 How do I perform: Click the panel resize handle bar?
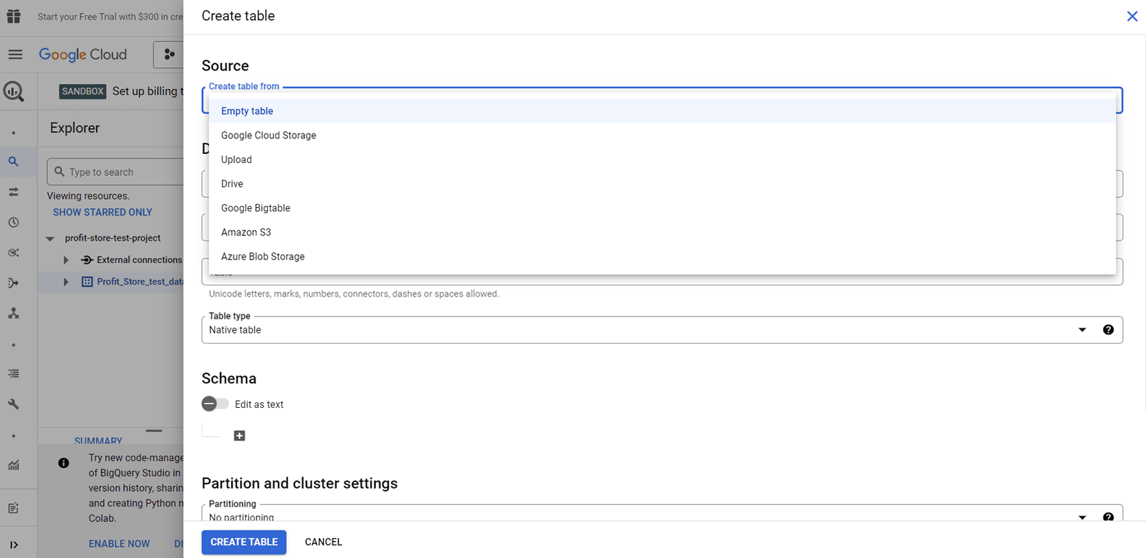pos(154,431)
